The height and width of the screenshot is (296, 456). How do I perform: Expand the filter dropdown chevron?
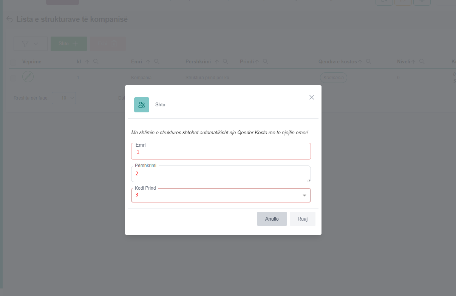click(36, 44)
